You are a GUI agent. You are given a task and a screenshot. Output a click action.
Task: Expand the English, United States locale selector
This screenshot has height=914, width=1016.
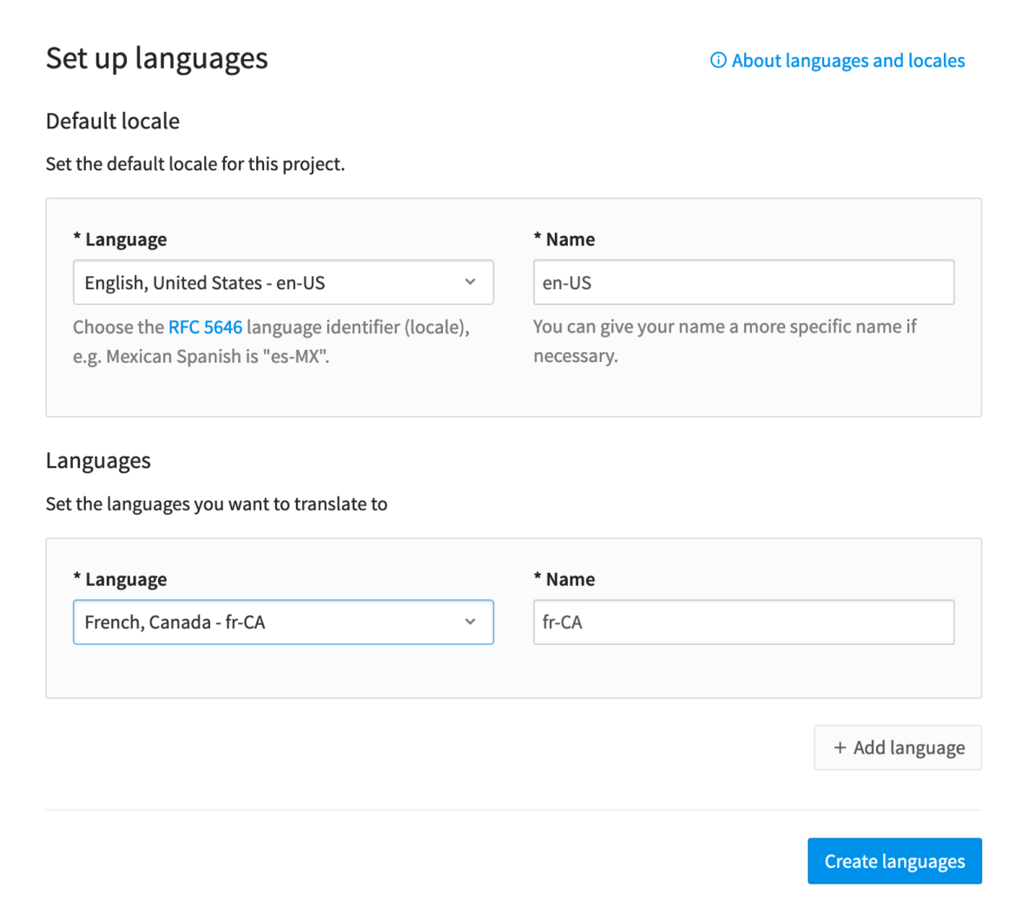(283, 281)
